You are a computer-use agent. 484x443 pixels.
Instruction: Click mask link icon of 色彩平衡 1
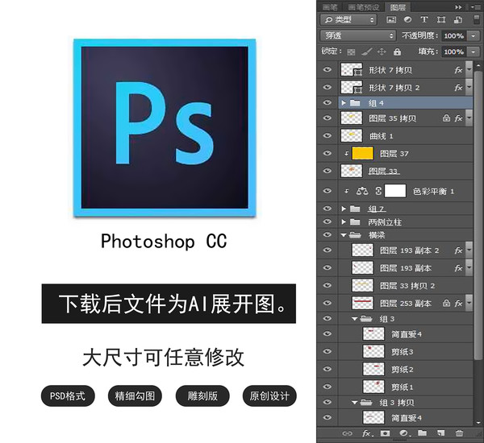tap(378, 191)
